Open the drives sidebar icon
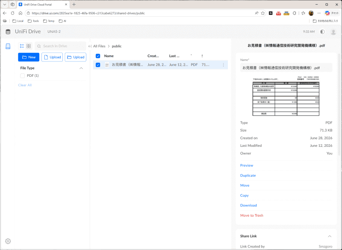 click(x=8, y=46)
